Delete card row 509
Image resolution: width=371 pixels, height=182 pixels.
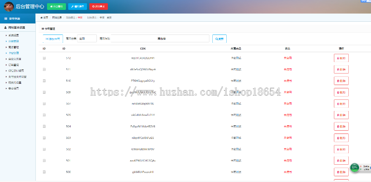pos(341,92)
